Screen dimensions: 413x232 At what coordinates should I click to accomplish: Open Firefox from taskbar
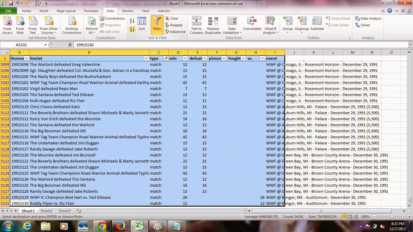pos(120,226)
